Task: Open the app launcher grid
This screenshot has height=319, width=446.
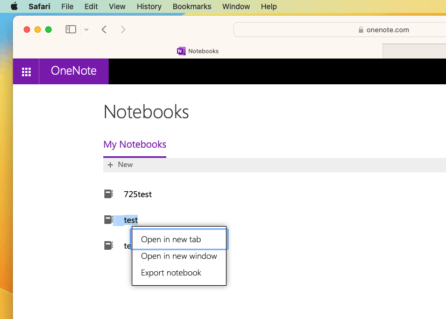Action: click(26, 71)
